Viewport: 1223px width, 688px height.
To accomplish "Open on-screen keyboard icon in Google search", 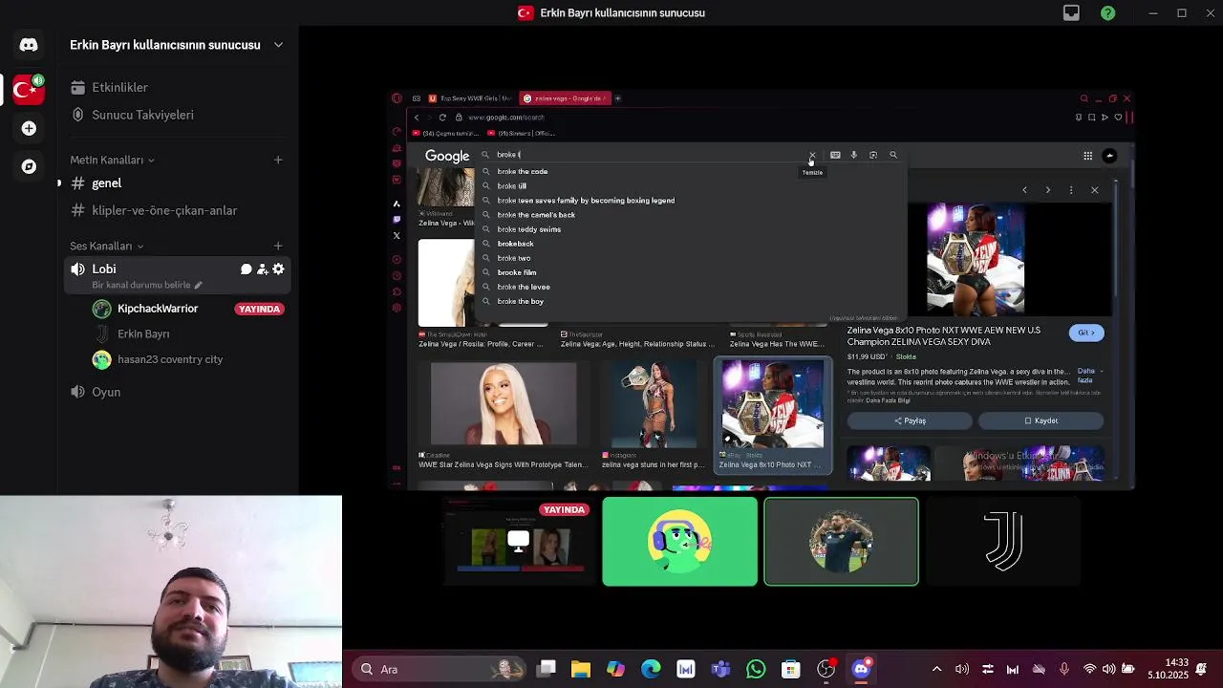I will tap(835, 155).
